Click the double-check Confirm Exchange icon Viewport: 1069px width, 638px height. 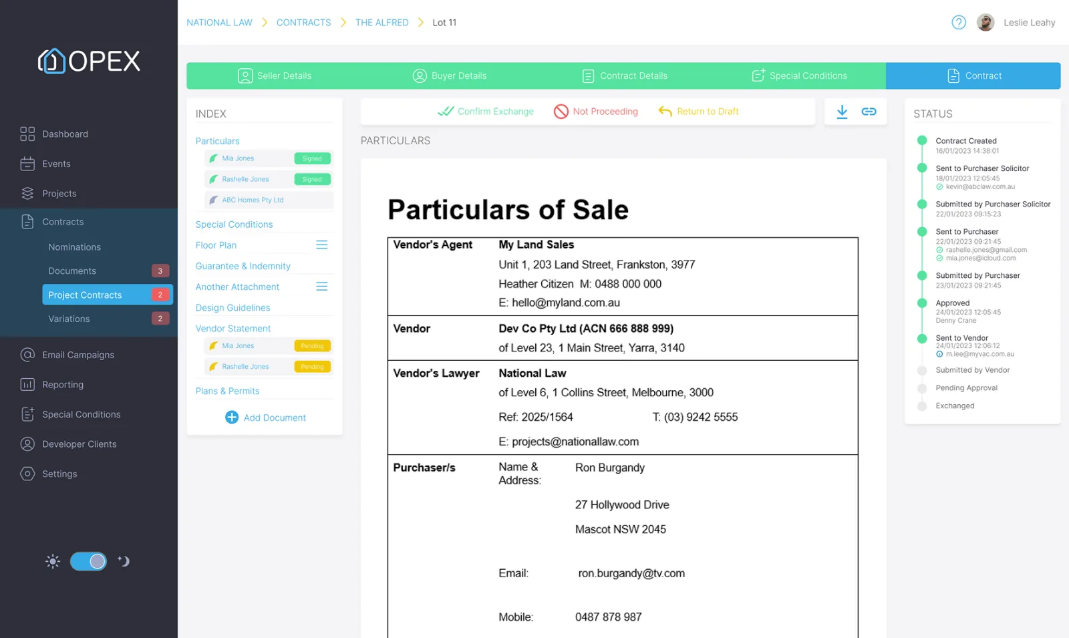pos(446,111)
